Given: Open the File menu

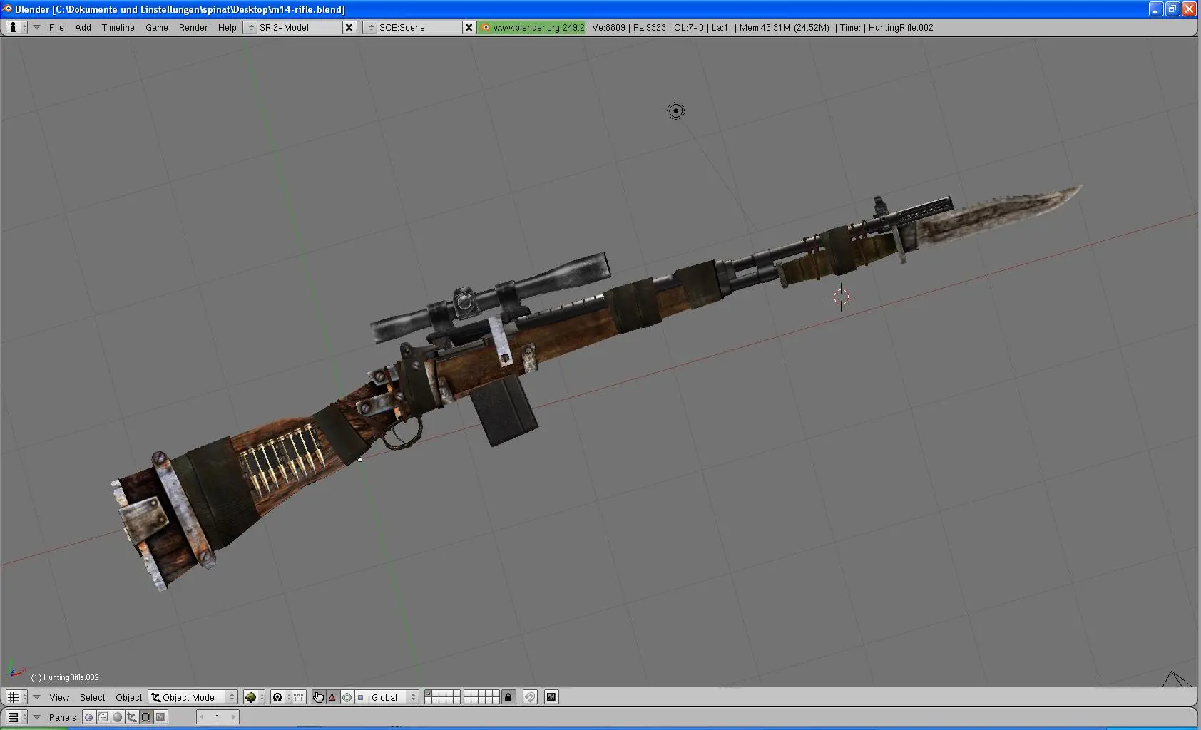Looking at the screenshot, I should [56, 27].
